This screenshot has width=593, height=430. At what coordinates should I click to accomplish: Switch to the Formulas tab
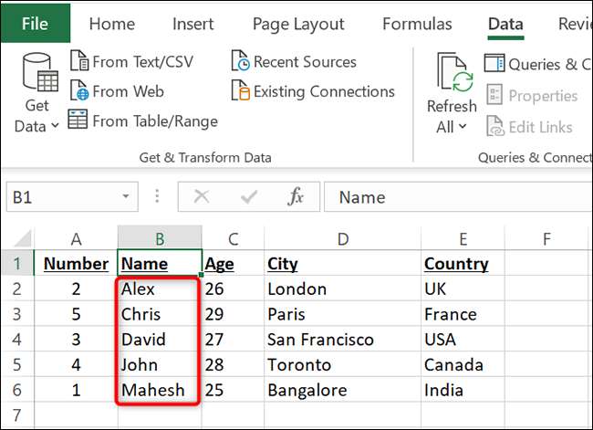click(x=417, y=24)
